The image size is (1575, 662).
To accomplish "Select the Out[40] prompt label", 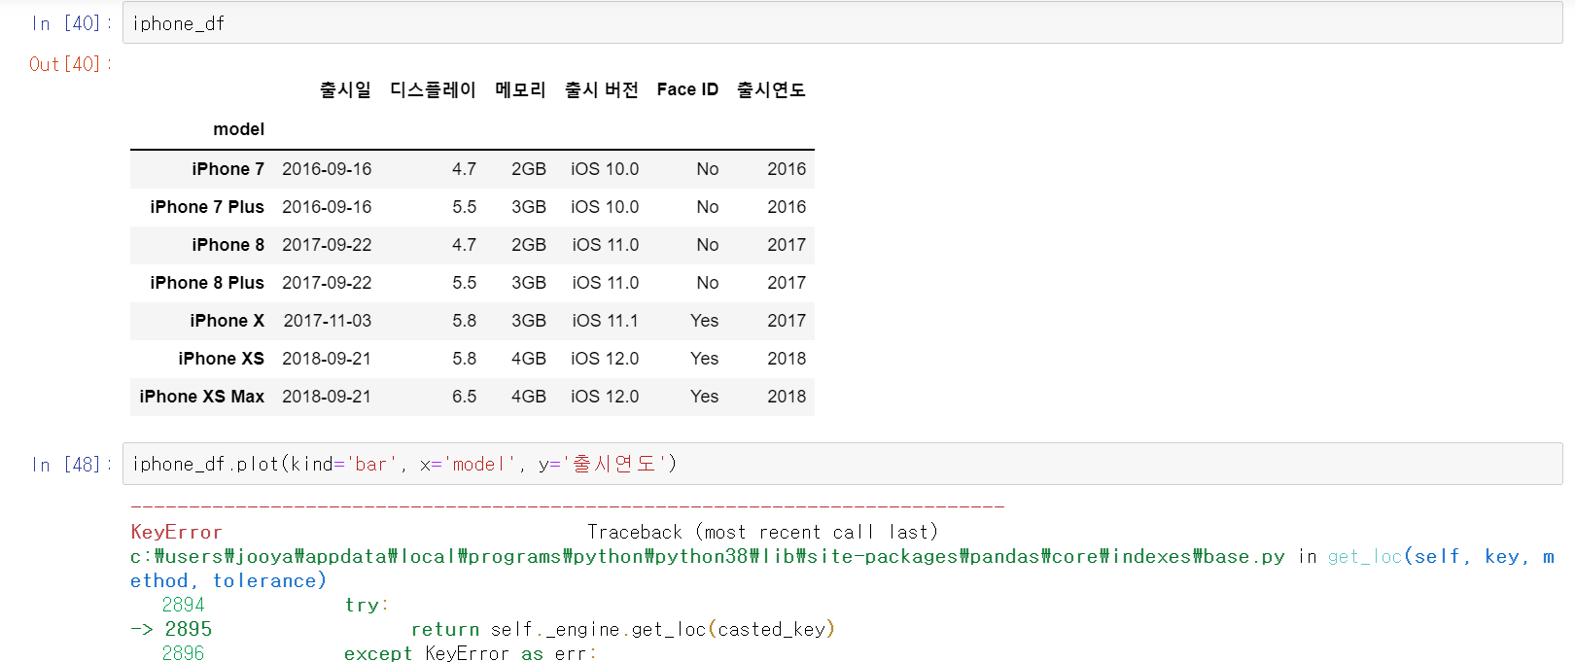I will pos(72,64).
